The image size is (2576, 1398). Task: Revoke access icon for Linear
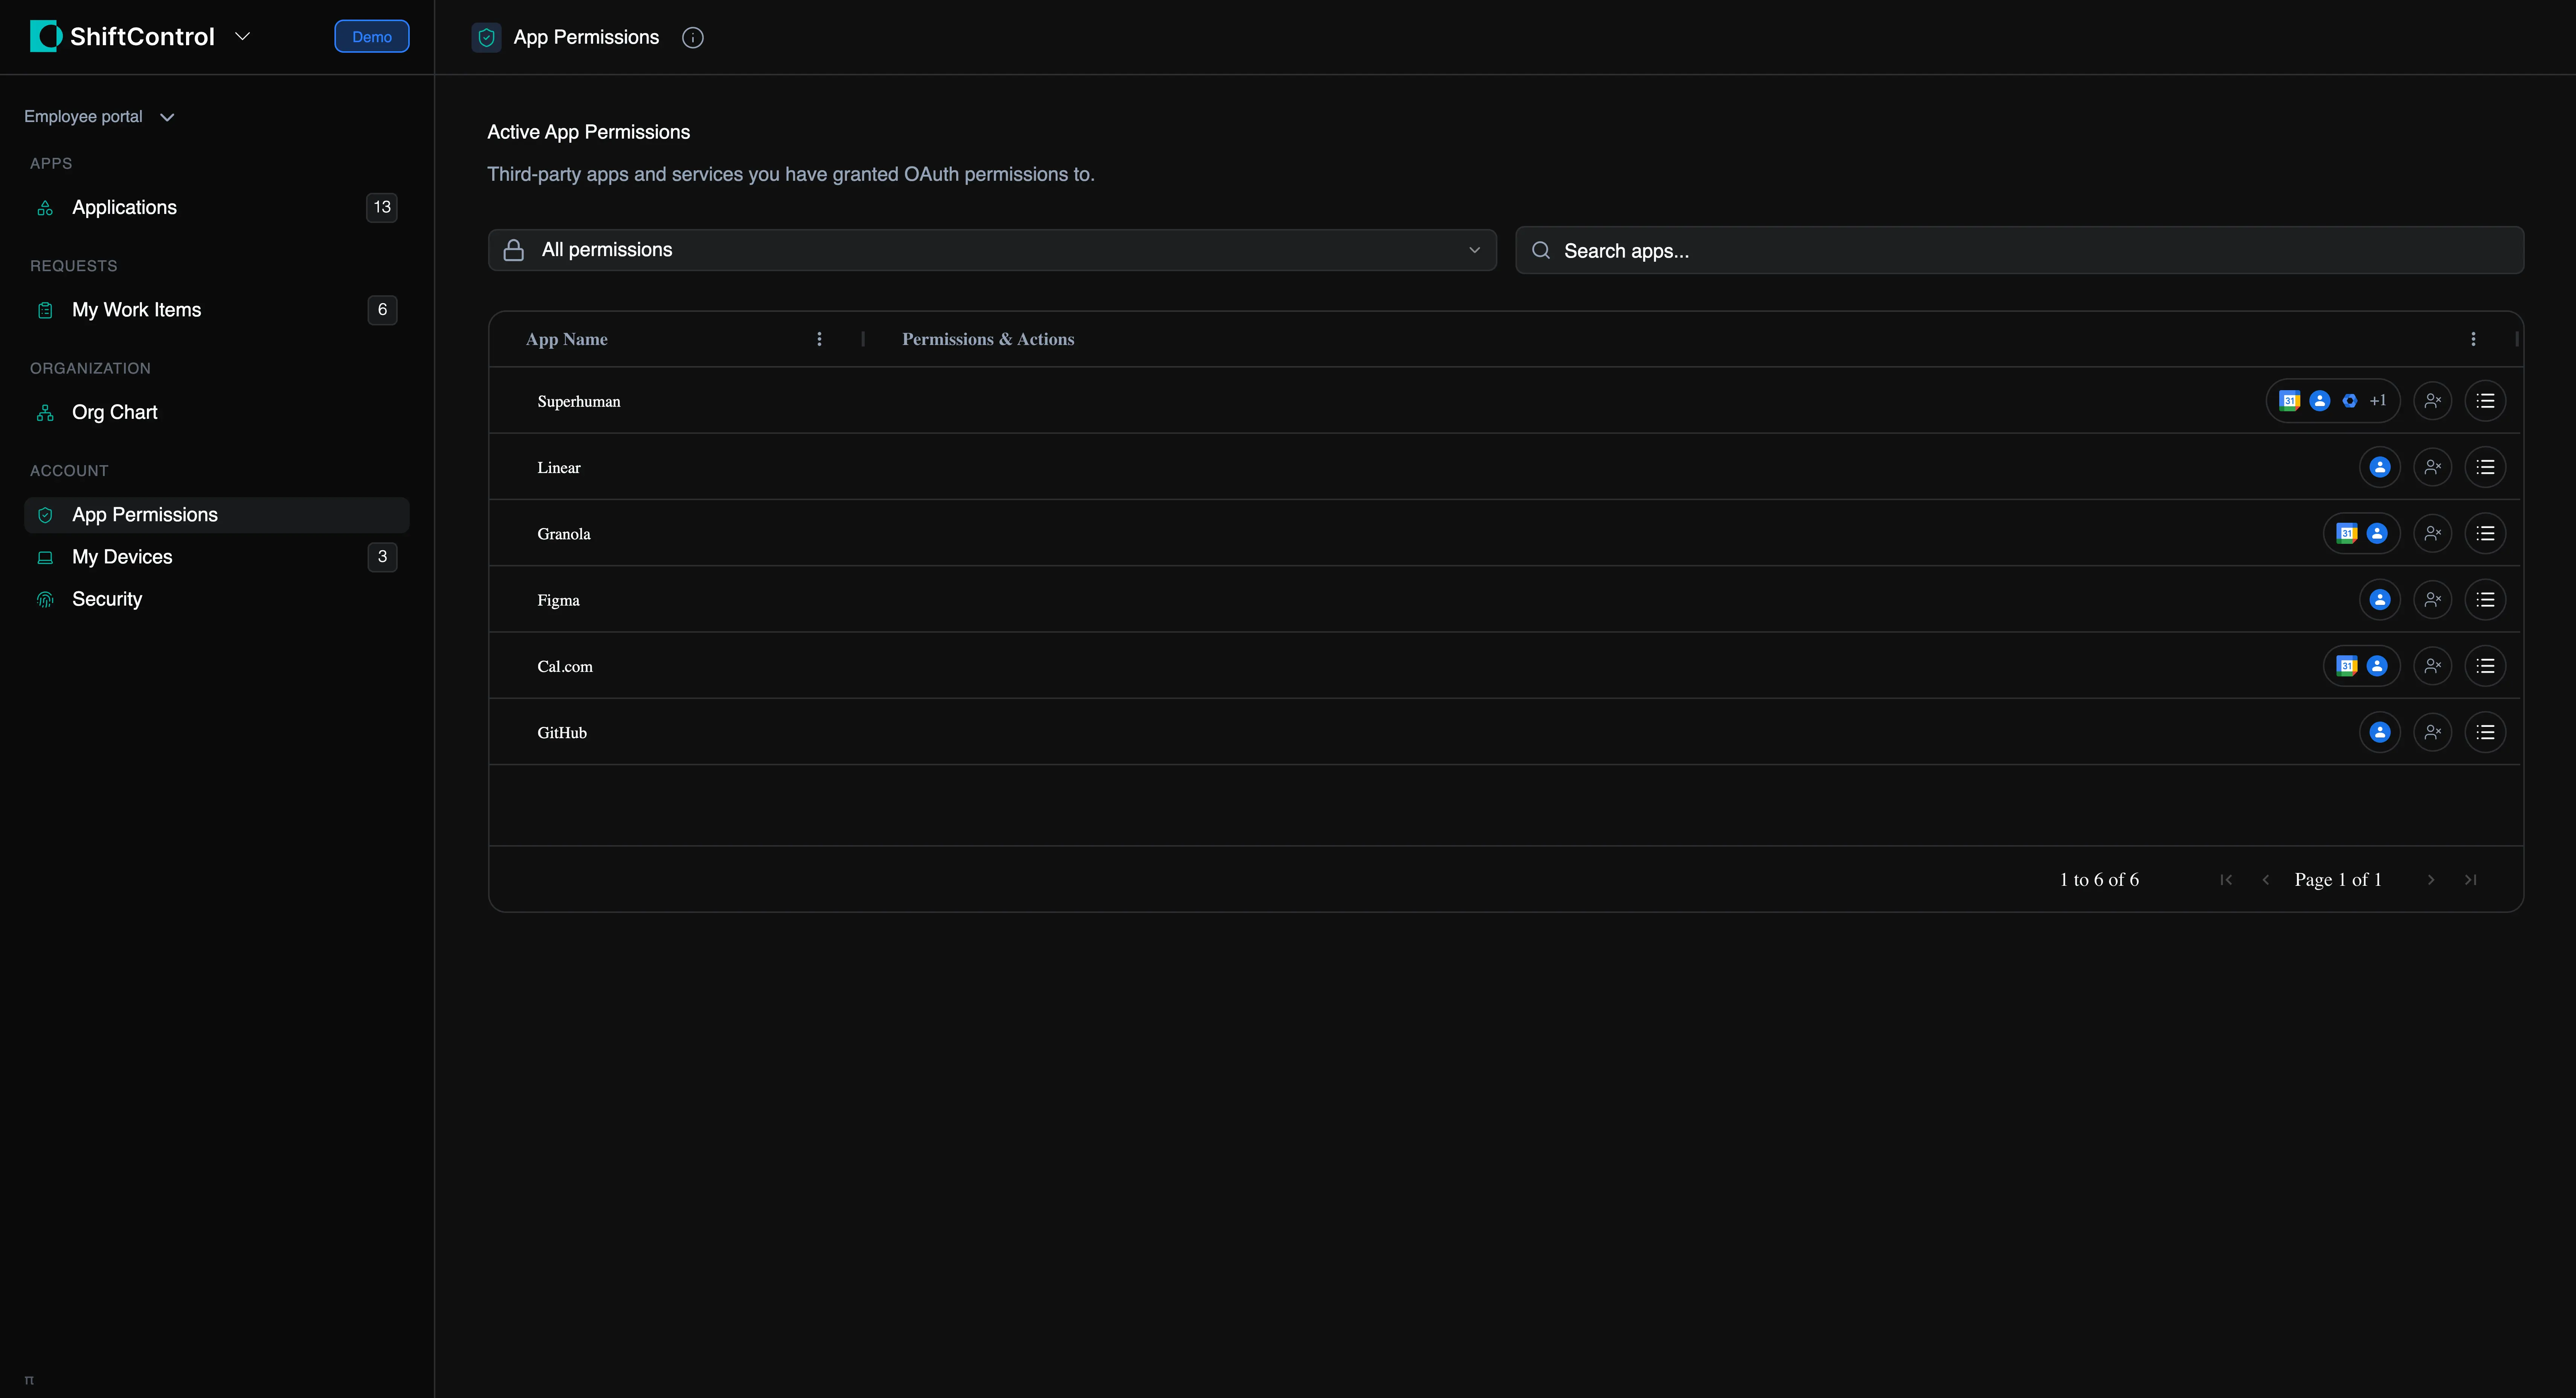(2432, 467)
